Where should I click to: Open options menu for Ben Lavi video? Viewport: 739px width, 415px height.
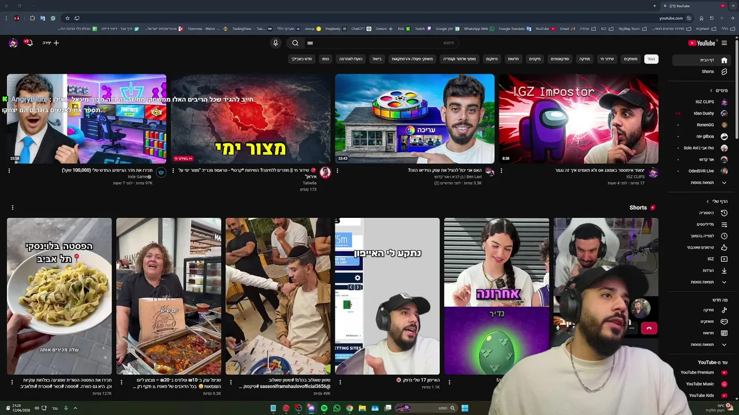[337, 171]
